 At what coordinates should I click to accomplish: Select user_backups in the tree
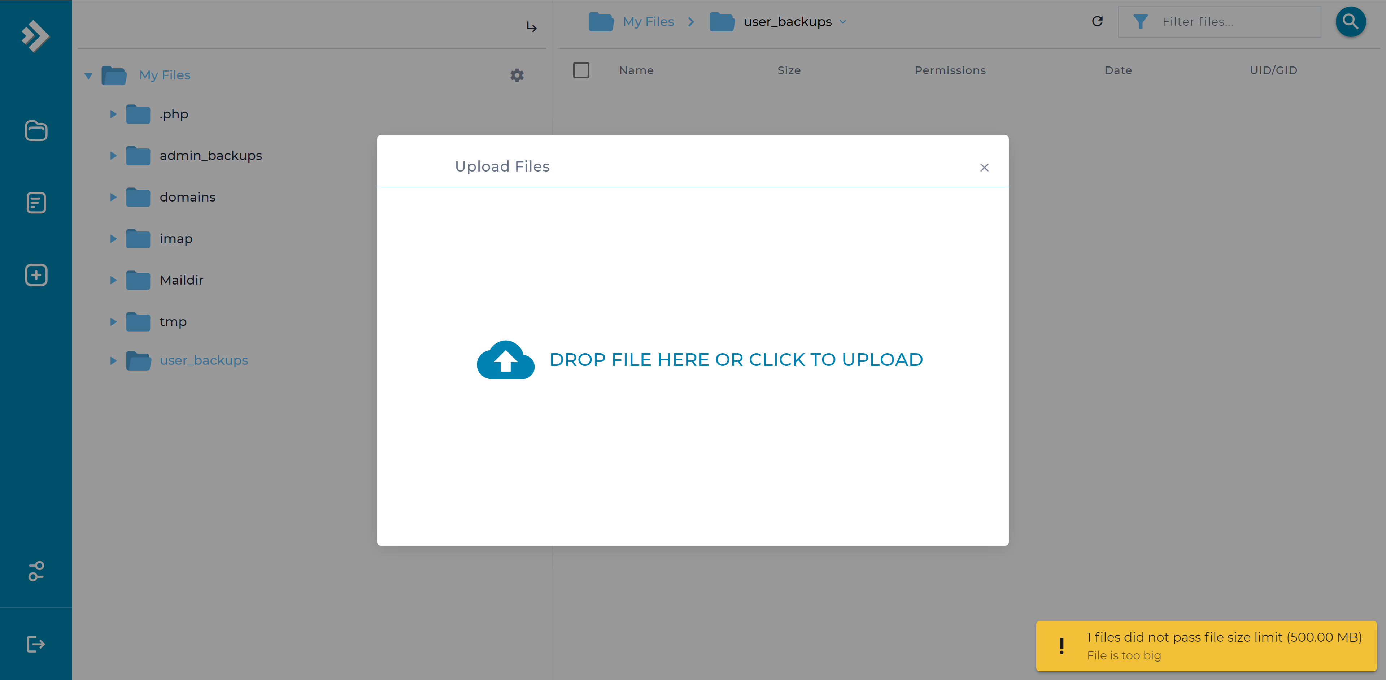tap(204, 360)
